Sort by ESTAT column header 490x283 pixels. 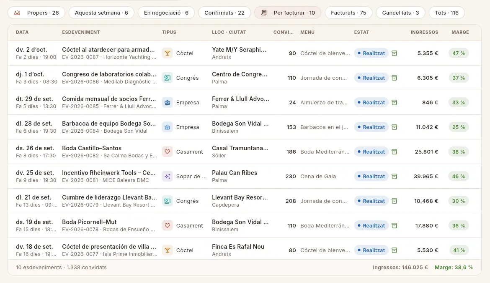pos(361,32)
